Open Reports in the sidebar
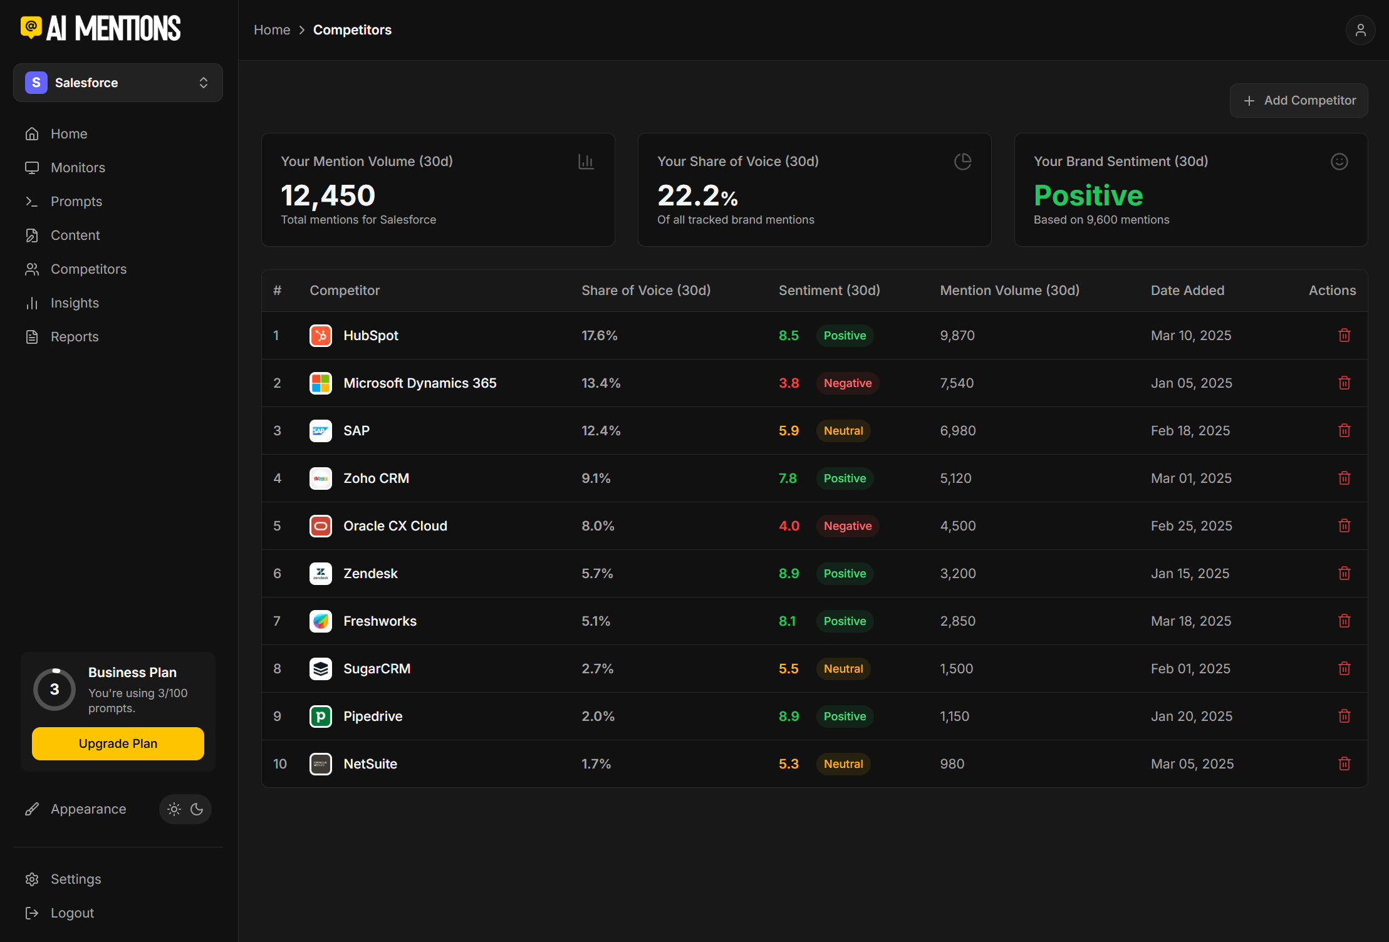Image resolution: width=1389 pixels, height=942 pixels. [75, 337]
